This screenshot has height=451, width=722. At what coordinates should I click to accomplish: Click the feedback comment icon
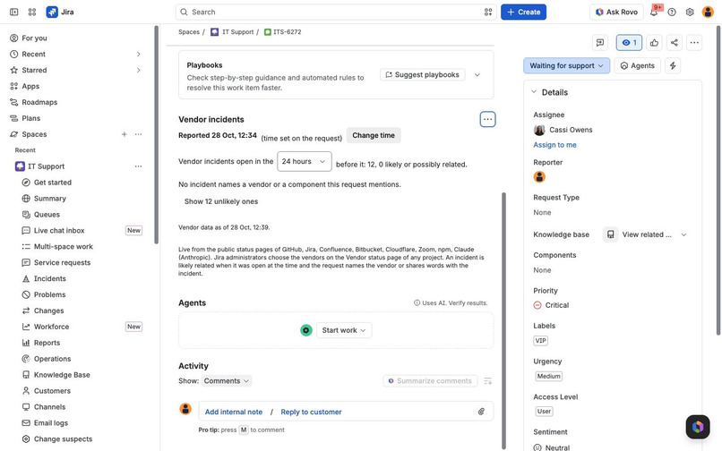point(600,43)
